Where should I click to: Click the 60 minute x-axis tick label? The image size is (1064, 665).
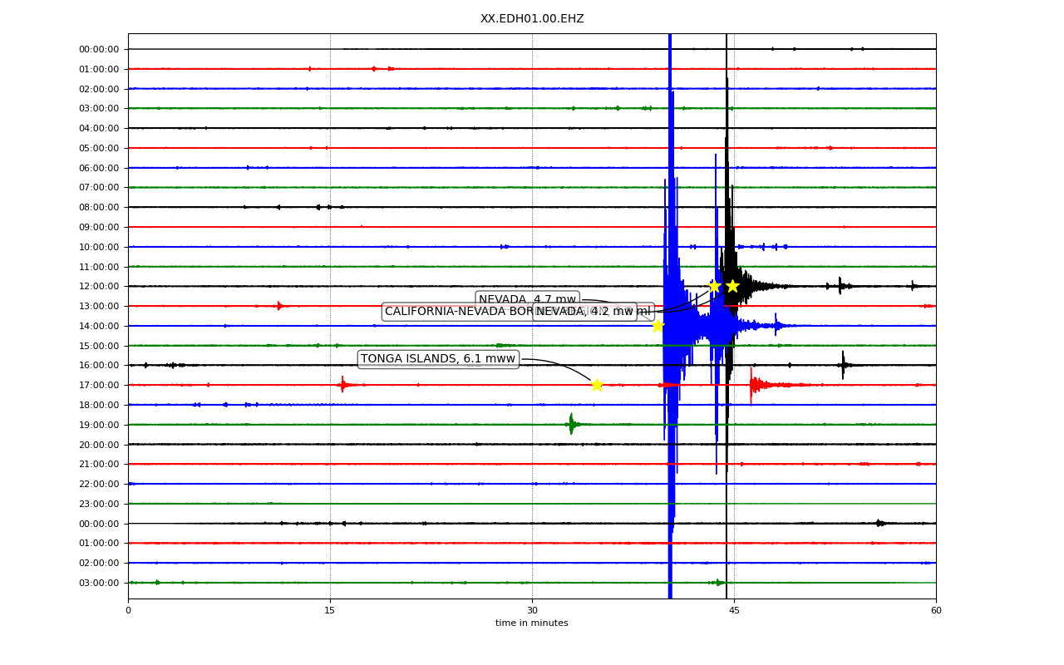[x=936, y=611]
